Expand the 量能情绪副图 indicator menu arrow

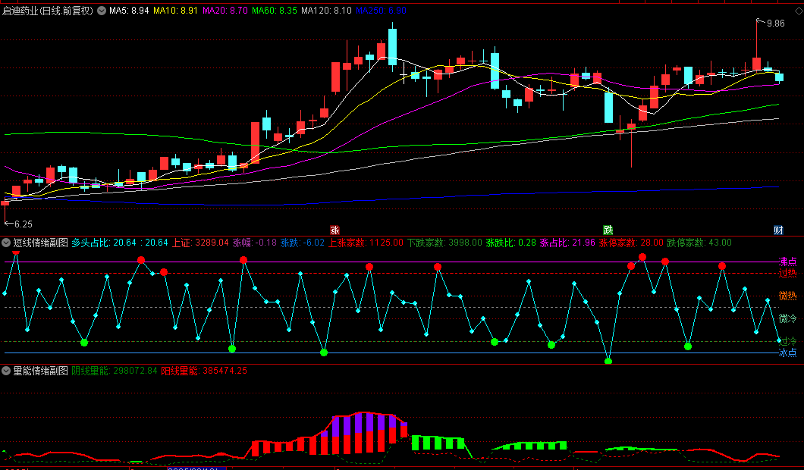tap(6, 371)
